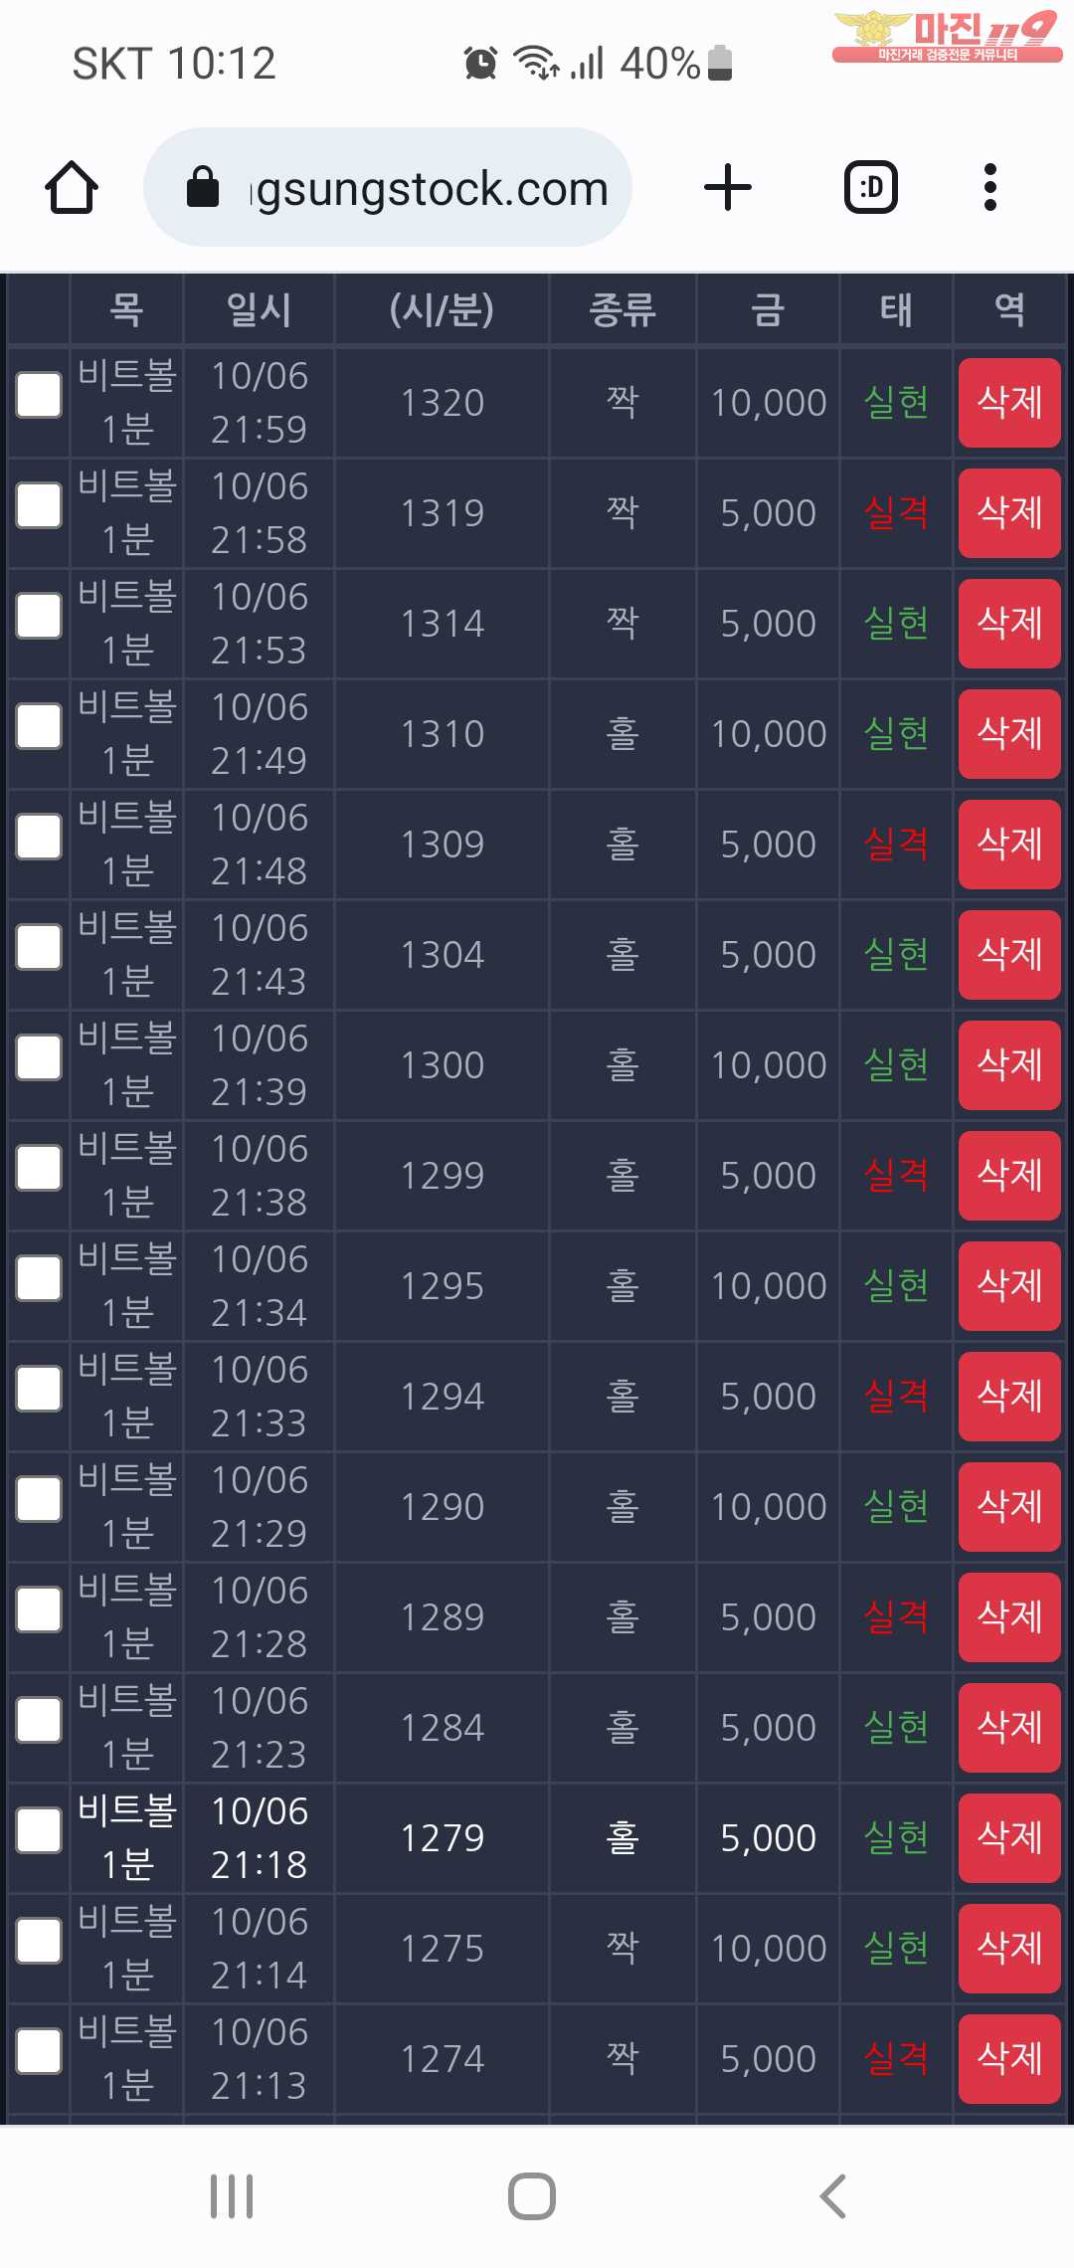Check the box for round 1309
The image size is (1074, 2268).
pyautogui.click(x=40, y=838)
